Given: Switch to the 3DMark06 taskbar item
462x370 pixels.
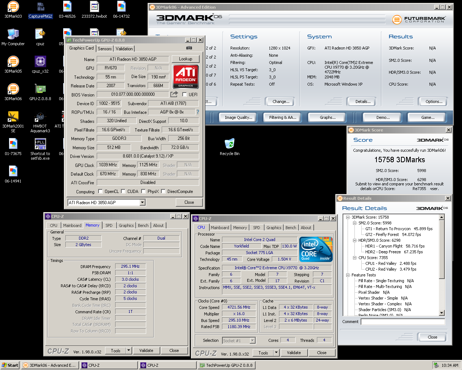Looking at the screenshot, I should [50, 365].
